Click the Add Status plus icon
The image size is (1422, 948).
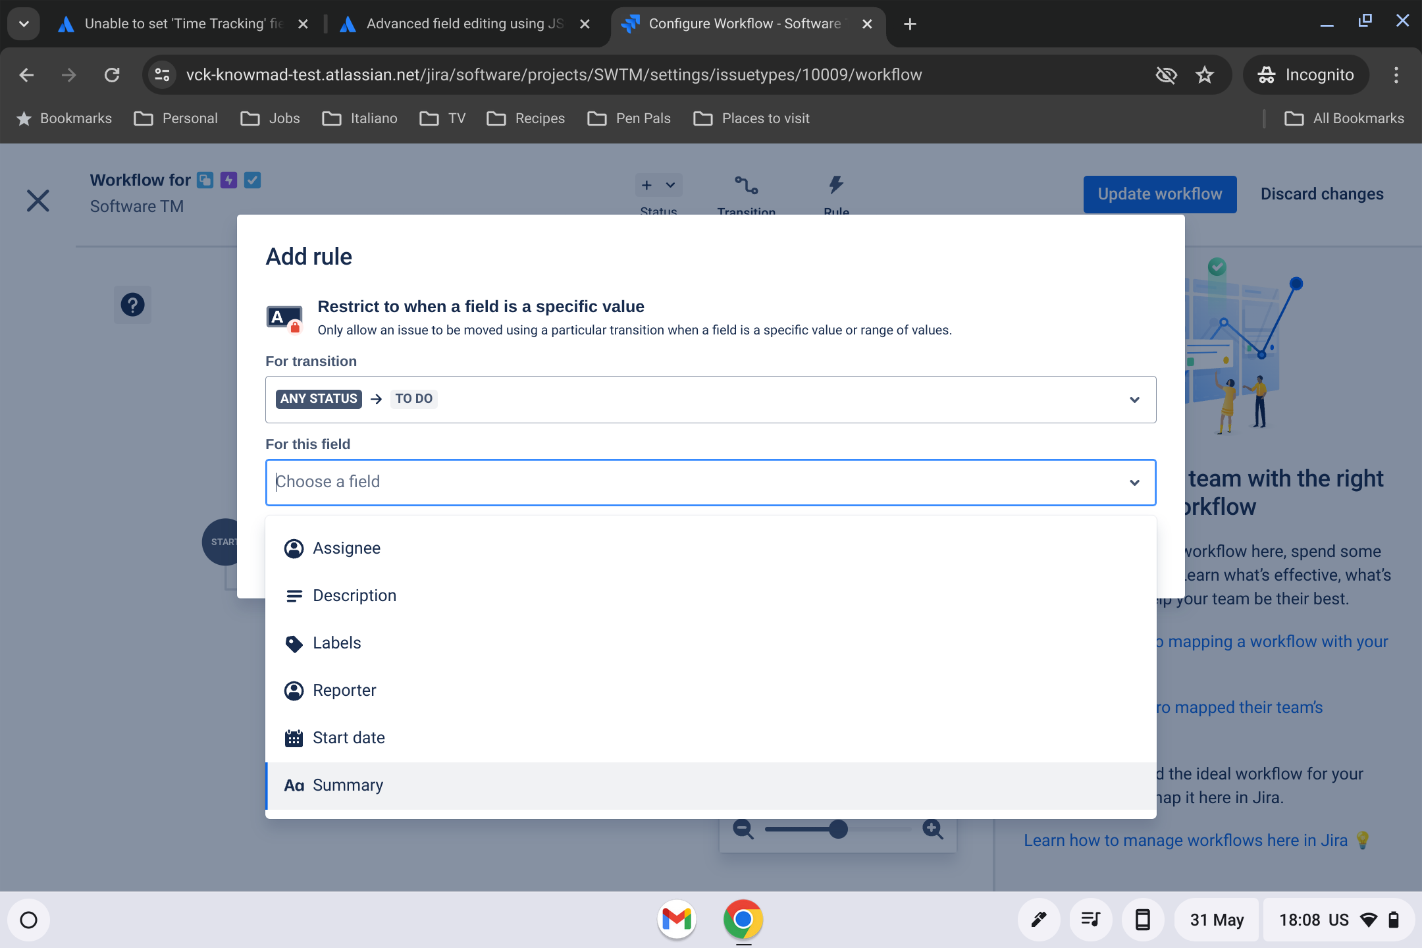point(647,185)
